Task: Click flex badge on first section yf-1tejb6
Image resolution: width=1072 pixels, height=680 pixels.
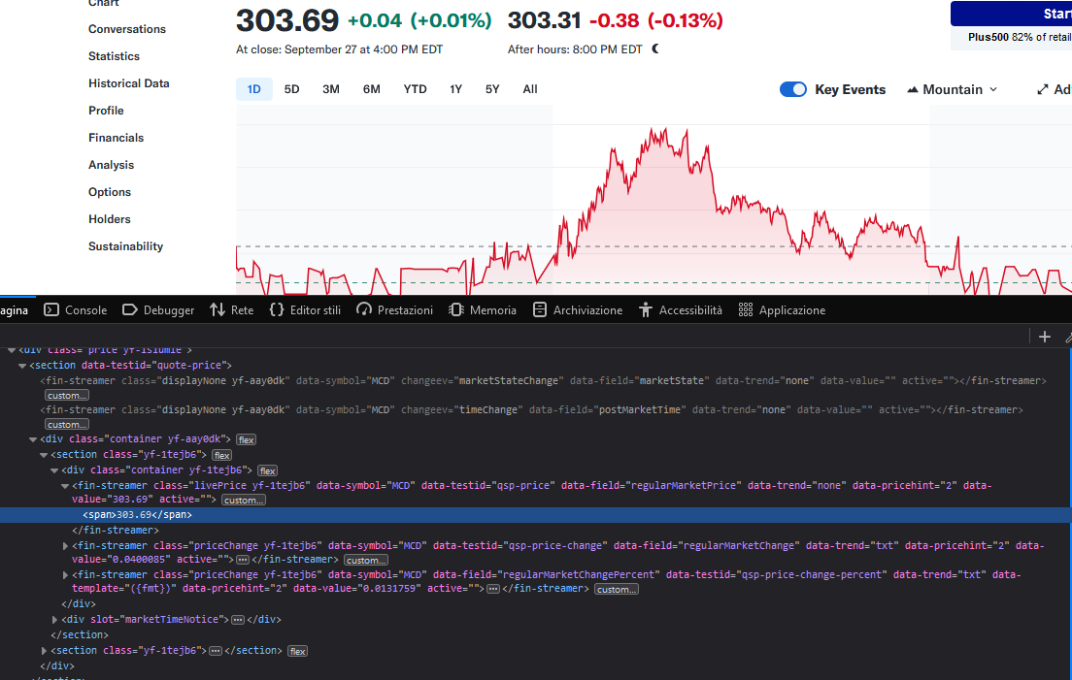Action: point(221,455)
